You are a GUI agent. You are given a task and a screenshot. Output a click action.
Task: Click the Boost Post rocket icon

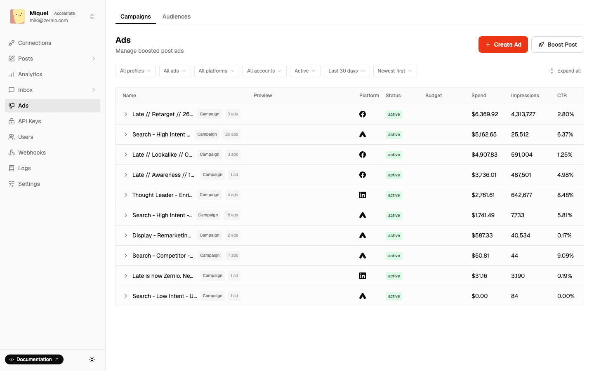click(542, 44)
